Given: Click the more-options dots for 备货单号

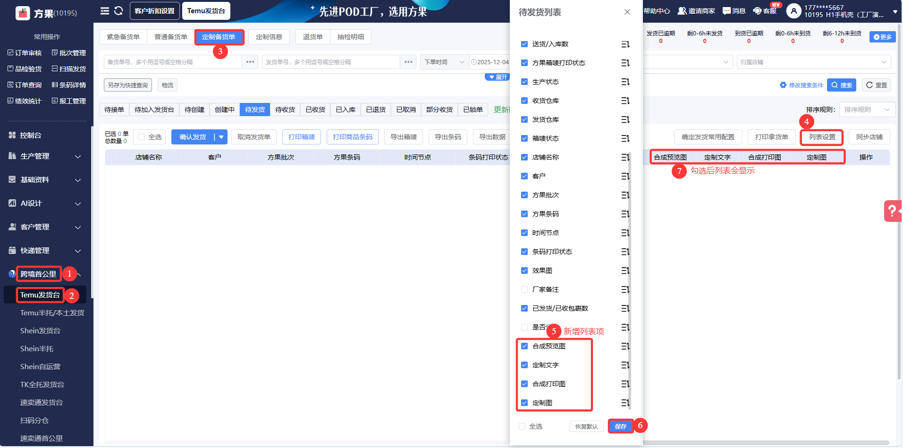Looking at the screenshot, I should tap(250, 62).
